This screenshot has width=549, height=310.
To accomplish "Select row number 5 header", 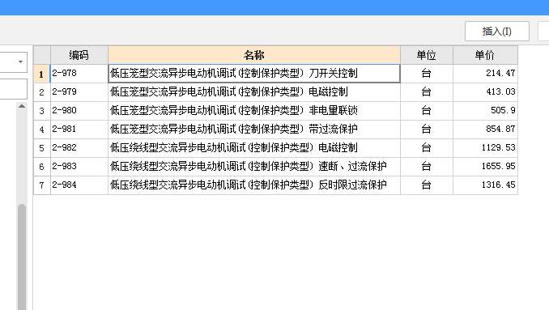I will (x=42, y=147).
